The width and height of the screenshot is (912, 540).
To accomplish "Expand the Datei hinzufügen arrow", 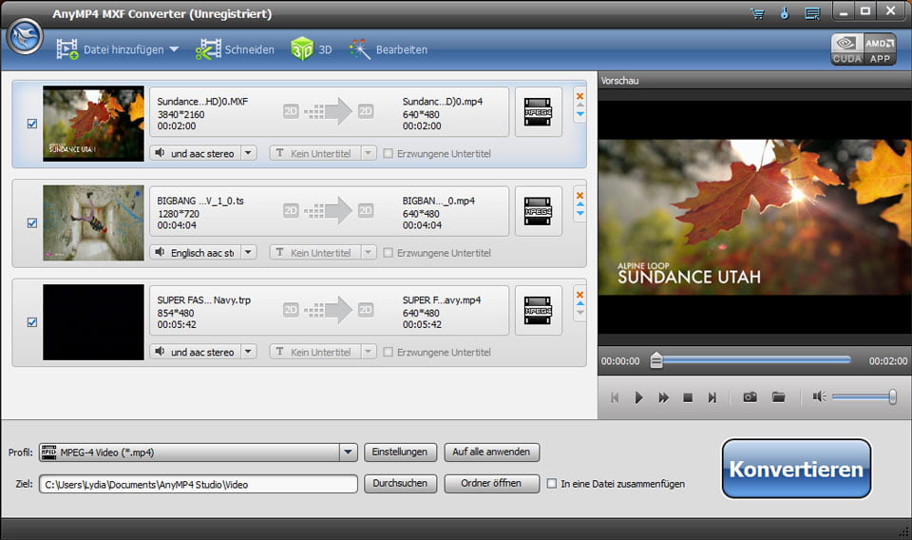I will [x=174, y=49].
